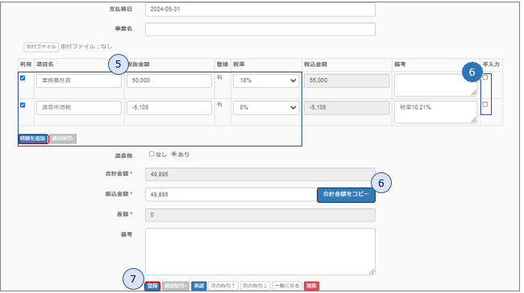Image resolution: width=524 pixels, height=293 pixels.
Task: Click the 合計金額 read-only field
Action: 260,174
